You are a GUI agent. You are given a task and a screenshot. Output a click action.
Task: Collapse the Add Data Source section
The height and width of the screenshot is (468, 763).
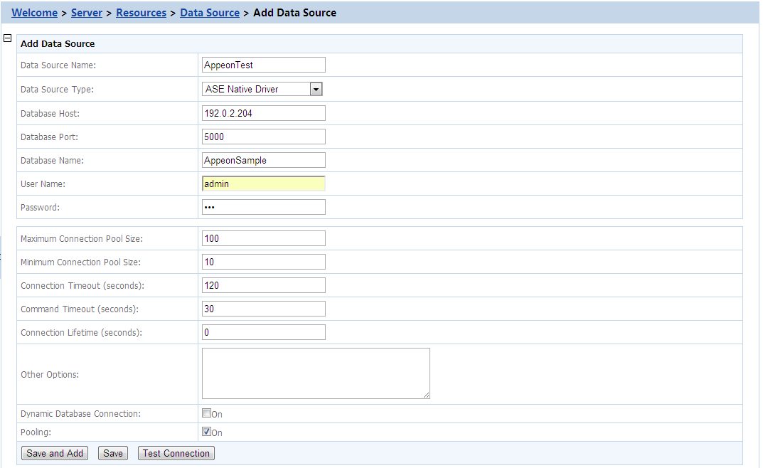pyautogui.click(x=7, y=37)
